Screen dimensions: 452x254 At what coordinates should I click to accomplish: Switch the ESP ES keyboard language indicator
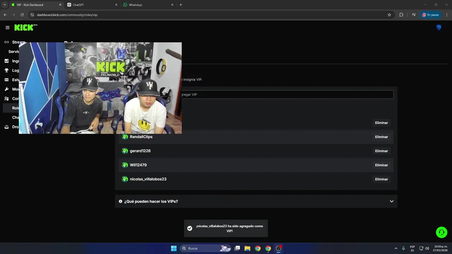coord(412,248)
